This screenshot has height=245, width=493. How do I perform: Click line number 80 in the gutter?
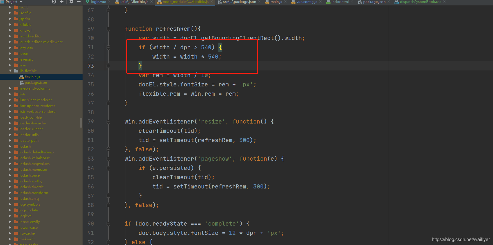pos(91,131)
